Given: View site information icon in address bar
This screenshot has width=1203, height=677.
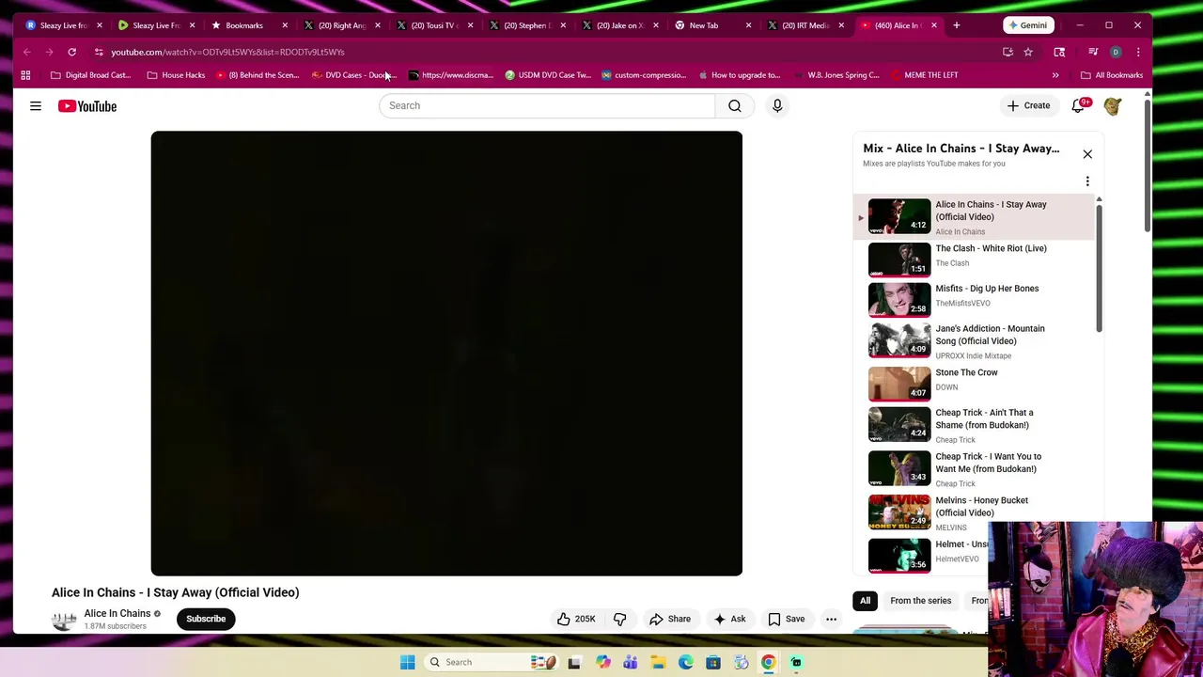Looking at the screenshot, I should point(99,52).
